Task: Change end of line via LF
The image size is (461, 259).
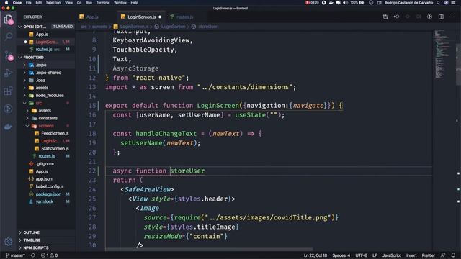Action: coord(375,255)
